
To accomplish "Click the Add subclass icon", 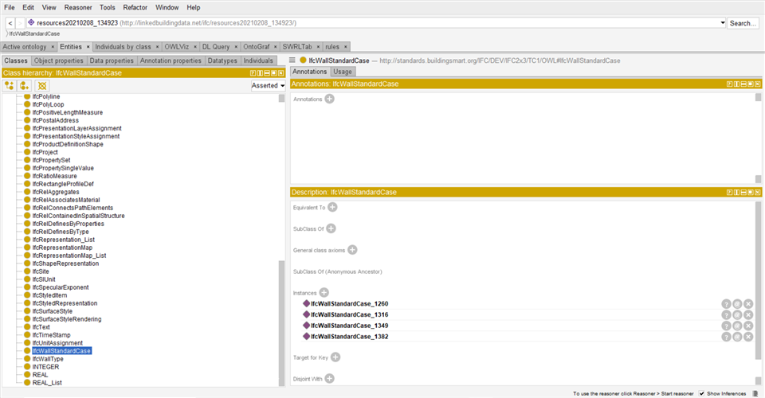I will click(10, 85).
